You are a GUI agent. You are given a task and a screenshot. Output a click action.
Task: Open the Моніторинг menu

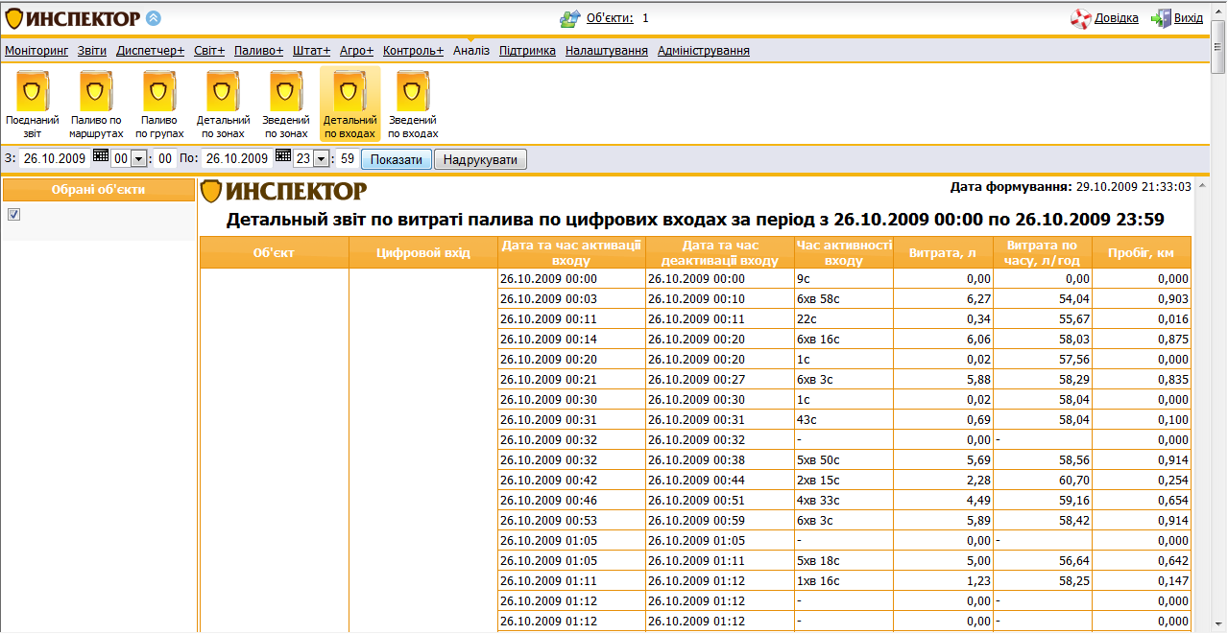click(x=36, y=51)
